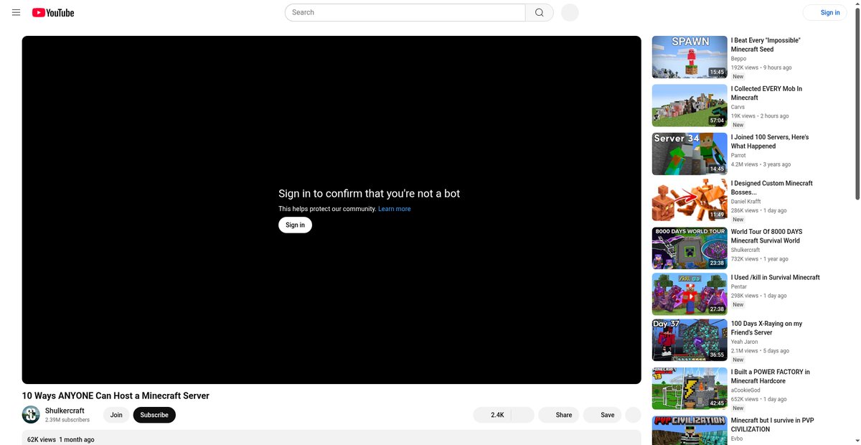861x445 pixels.
Task: Open title 'World Tour Of 8000 DAYS Minecraft Survival World'
Action: click(x=767, y=236)
